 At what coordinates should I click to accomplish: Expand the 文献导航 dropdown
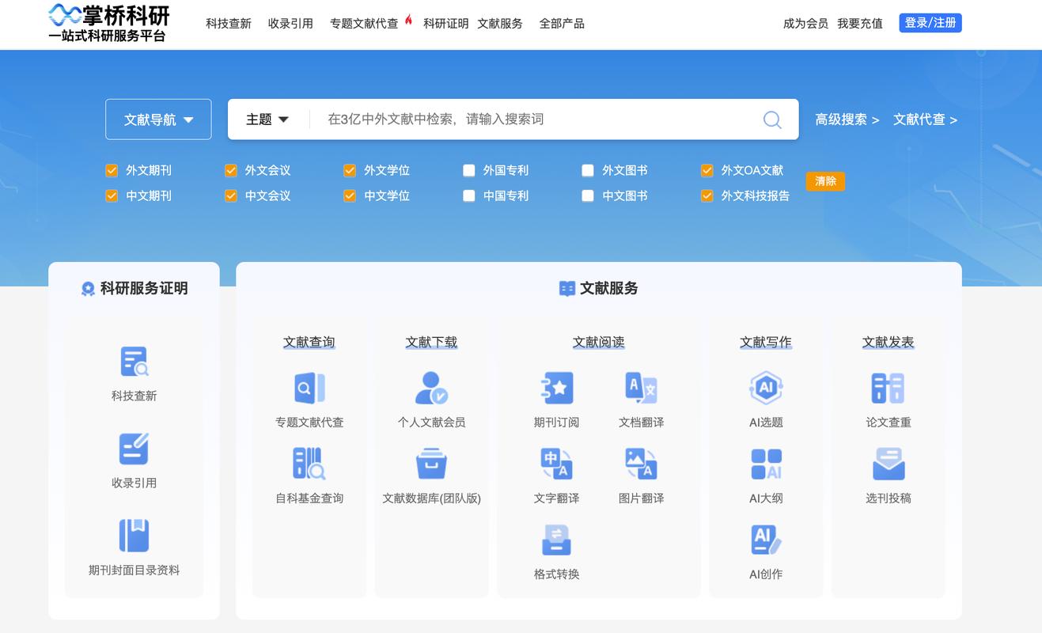[x=157, y=119]
